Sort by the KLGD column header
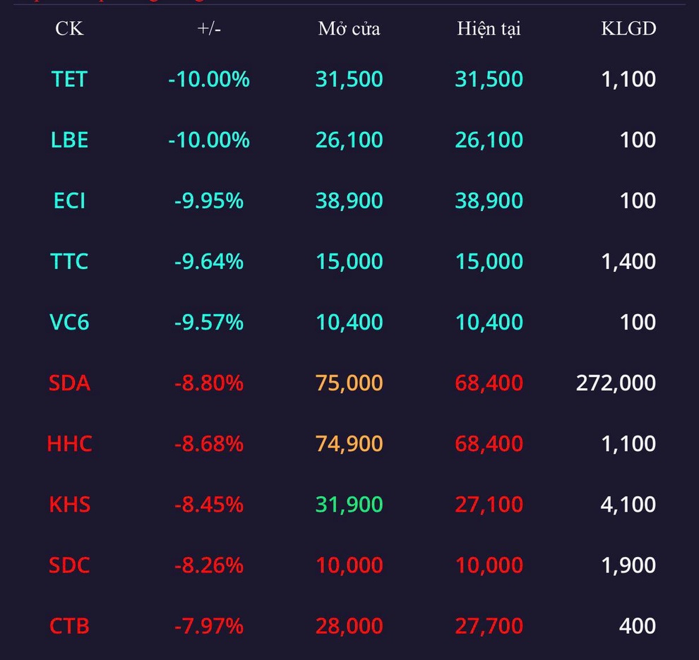Image resolution: width=699 pixels, height=660 pixels. pos(628,28)
